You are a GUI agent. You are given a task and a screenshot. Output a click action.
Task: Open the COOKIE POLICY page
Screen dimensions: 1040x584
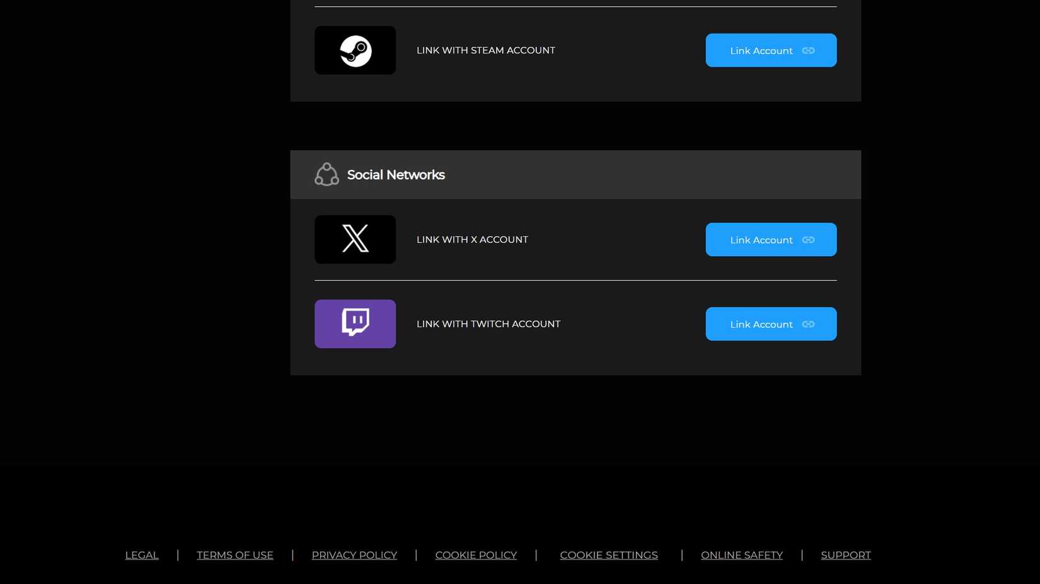click(x=475, y=555)
